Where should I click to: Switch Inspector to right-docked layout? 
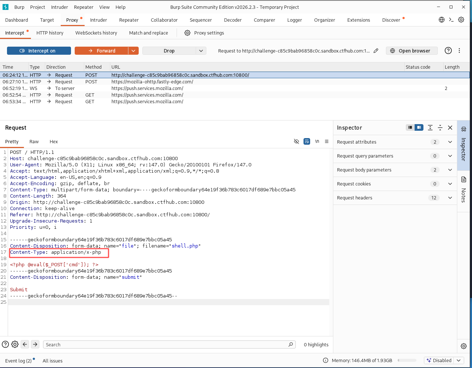[x=419, y=127]
